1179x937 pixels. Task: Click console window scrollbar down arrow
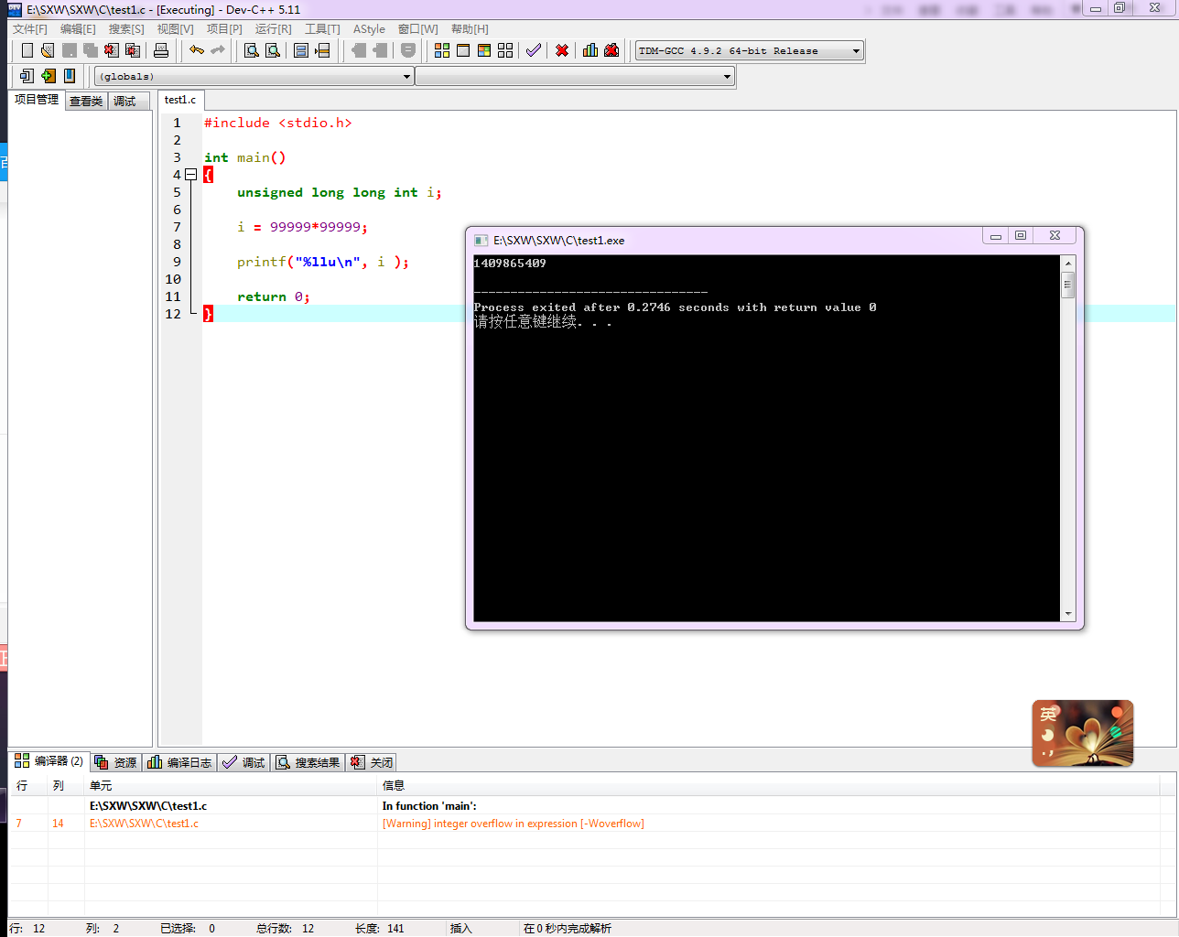1067,614
